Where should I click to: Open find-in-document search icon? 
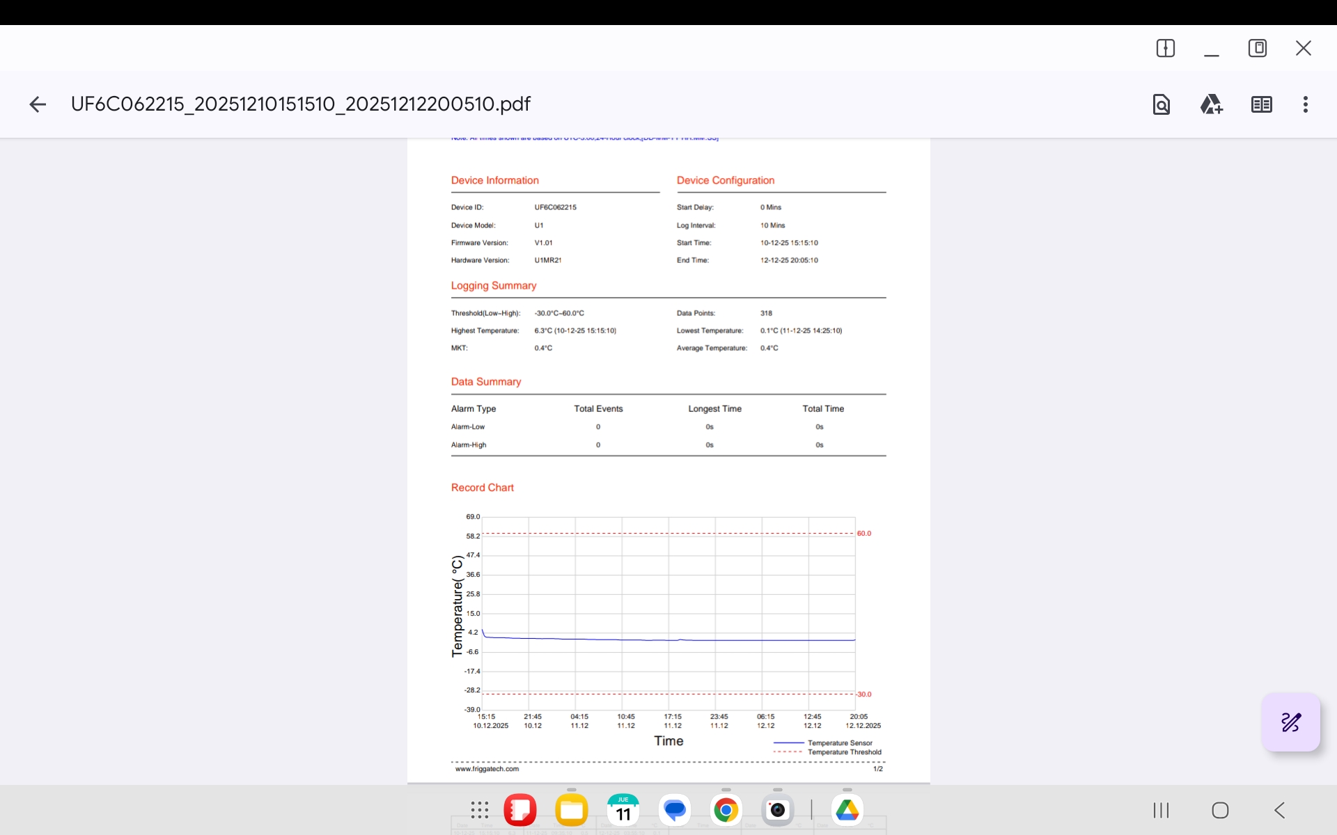click(x=1161, y=104)
